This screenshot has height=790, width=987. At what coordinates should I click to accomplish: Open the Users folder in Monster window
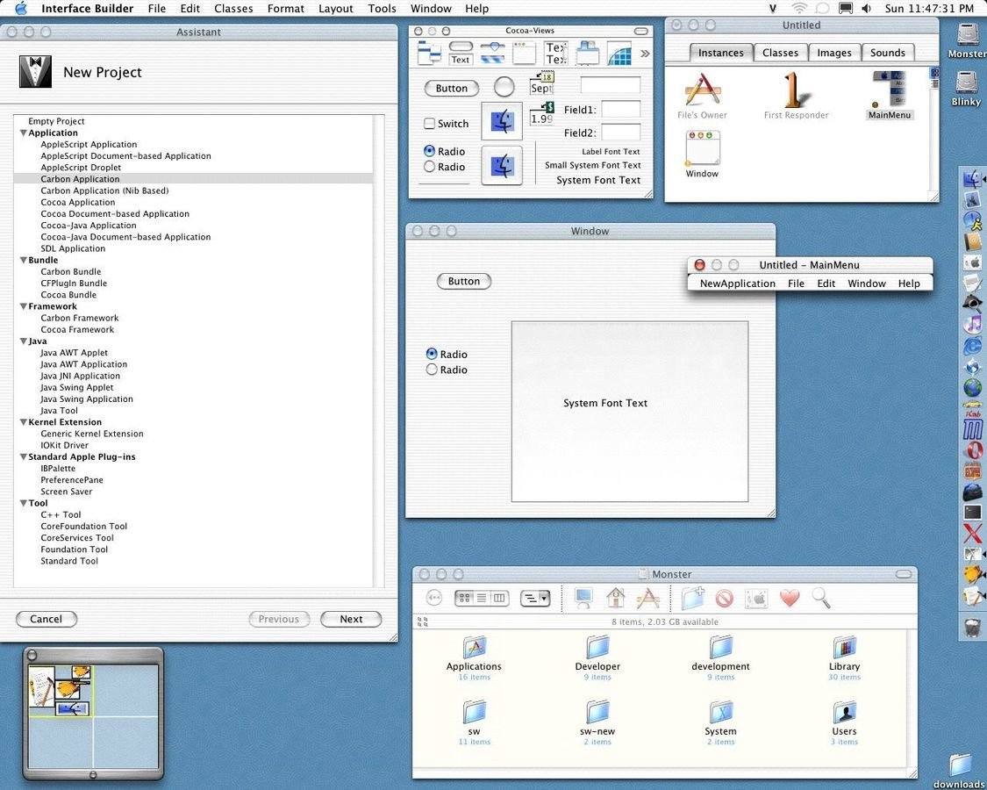(844, 712)
